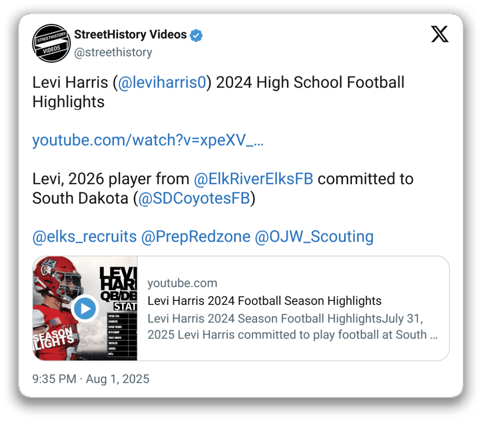Open the @elks_recruits mention
Viewport: 482px width, 421px height.
click(x=84, y=237)
